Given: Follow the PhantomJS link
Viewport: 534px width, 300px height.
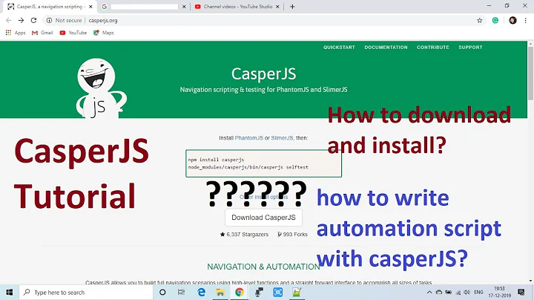Looking at the screenshot, I should [249, 138].
